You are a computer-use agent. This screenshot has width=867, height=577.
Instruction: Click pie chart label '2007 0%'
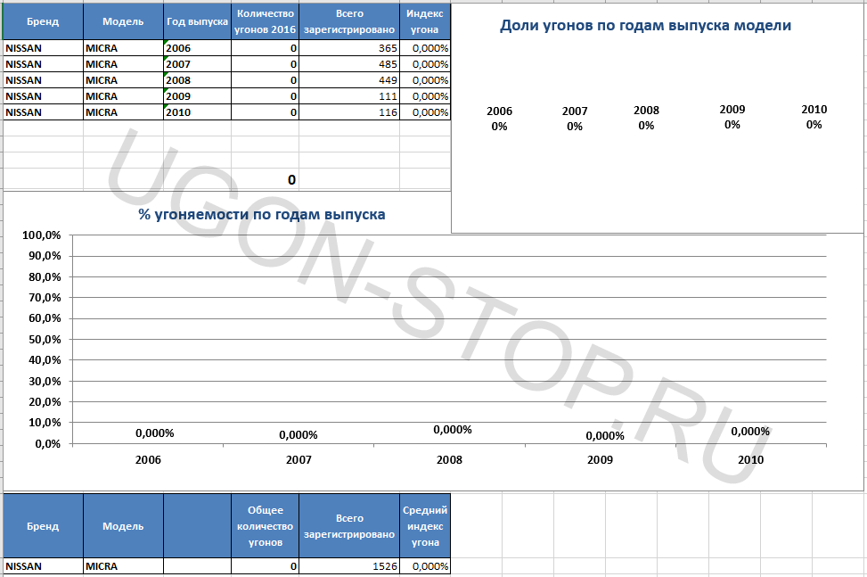[x=575, y=119]
